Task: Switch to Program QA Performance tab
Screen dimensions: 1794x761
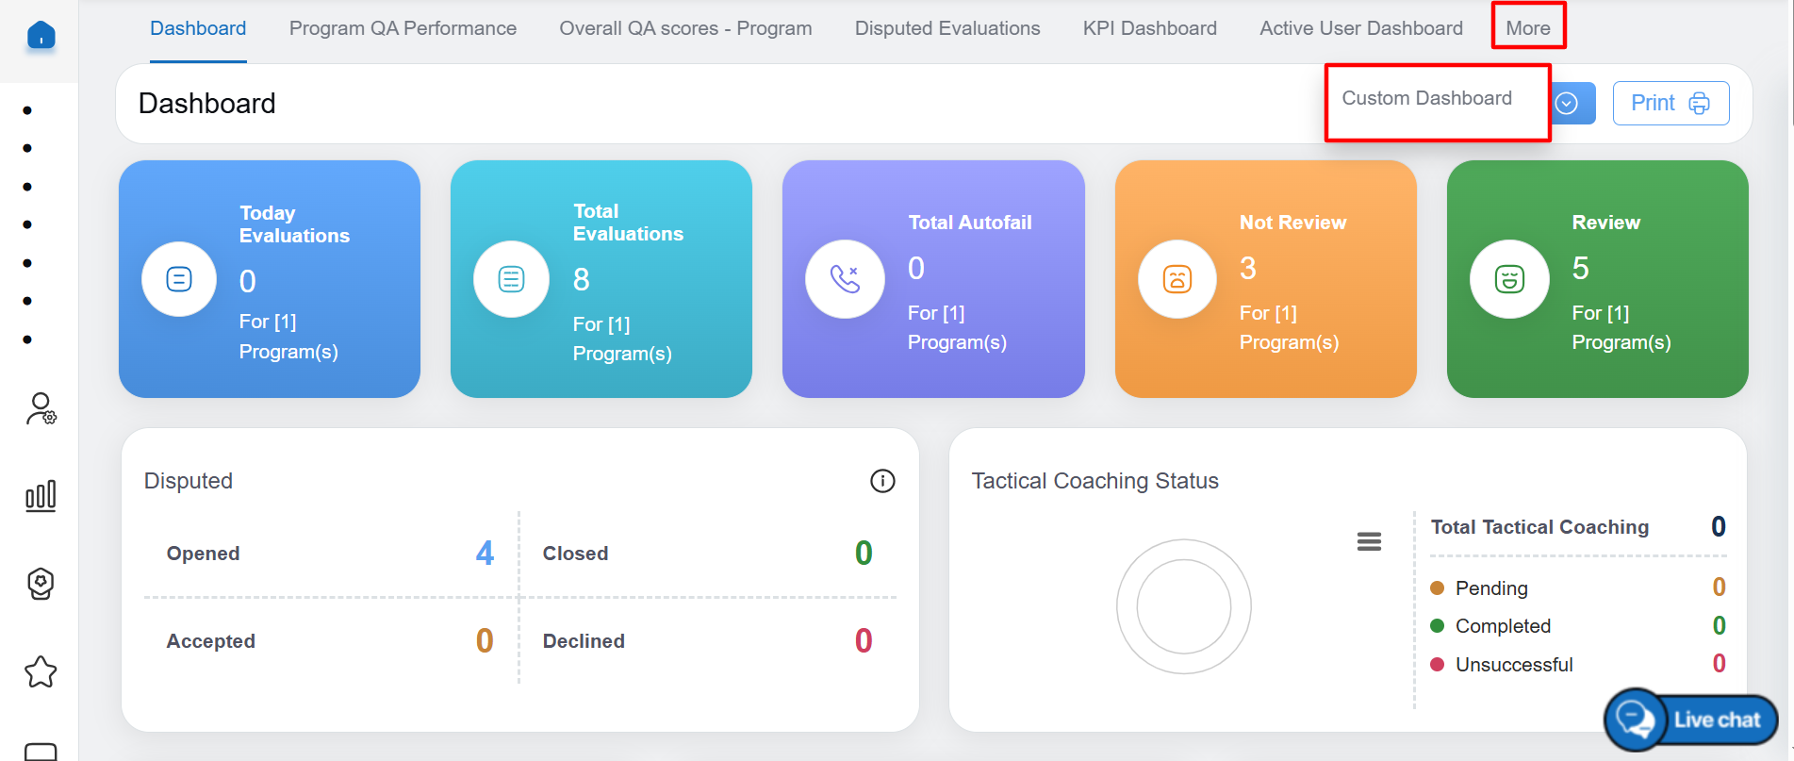Action: pyautogui.click(x=403, y=28)
